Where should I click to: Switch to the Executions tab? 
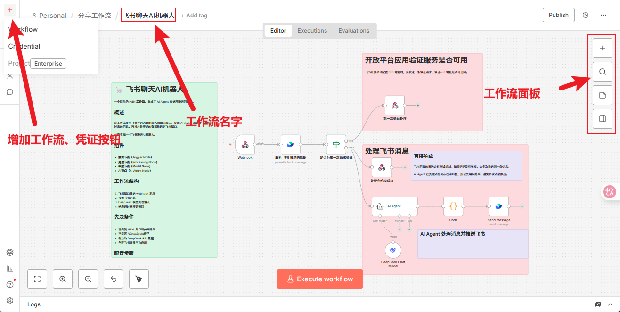coord(312,31)
